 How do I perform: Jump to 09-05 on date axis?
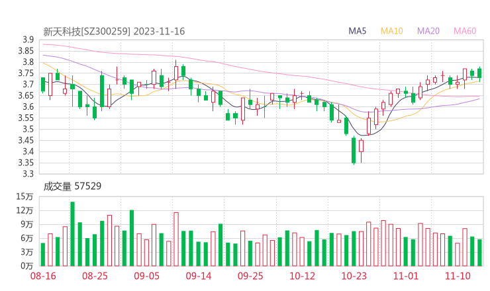147,276
